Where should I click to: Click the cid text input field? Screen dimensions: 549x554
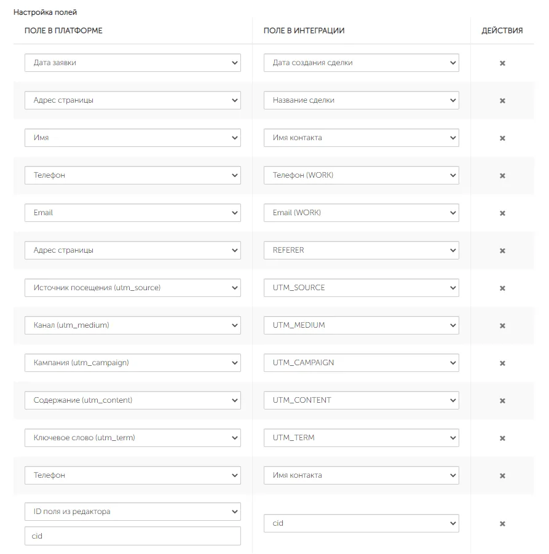pyautogui.click(x=132, y=536)
